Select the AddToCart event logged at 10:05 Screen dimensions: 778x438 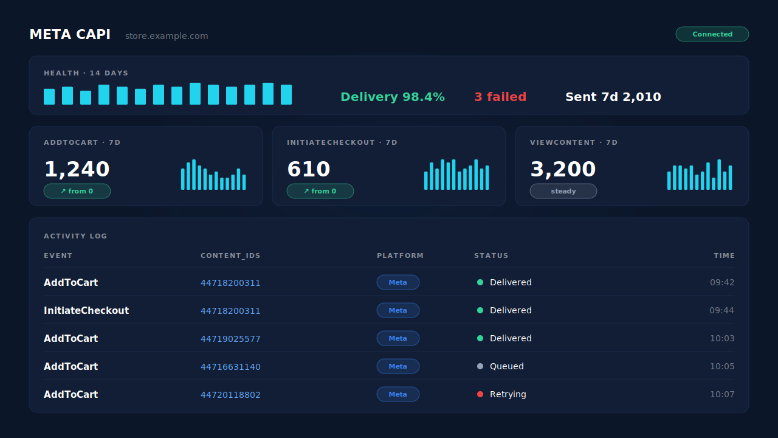(x=71, y=366)
